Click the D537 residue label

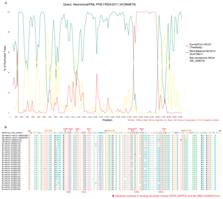[135, 129]
